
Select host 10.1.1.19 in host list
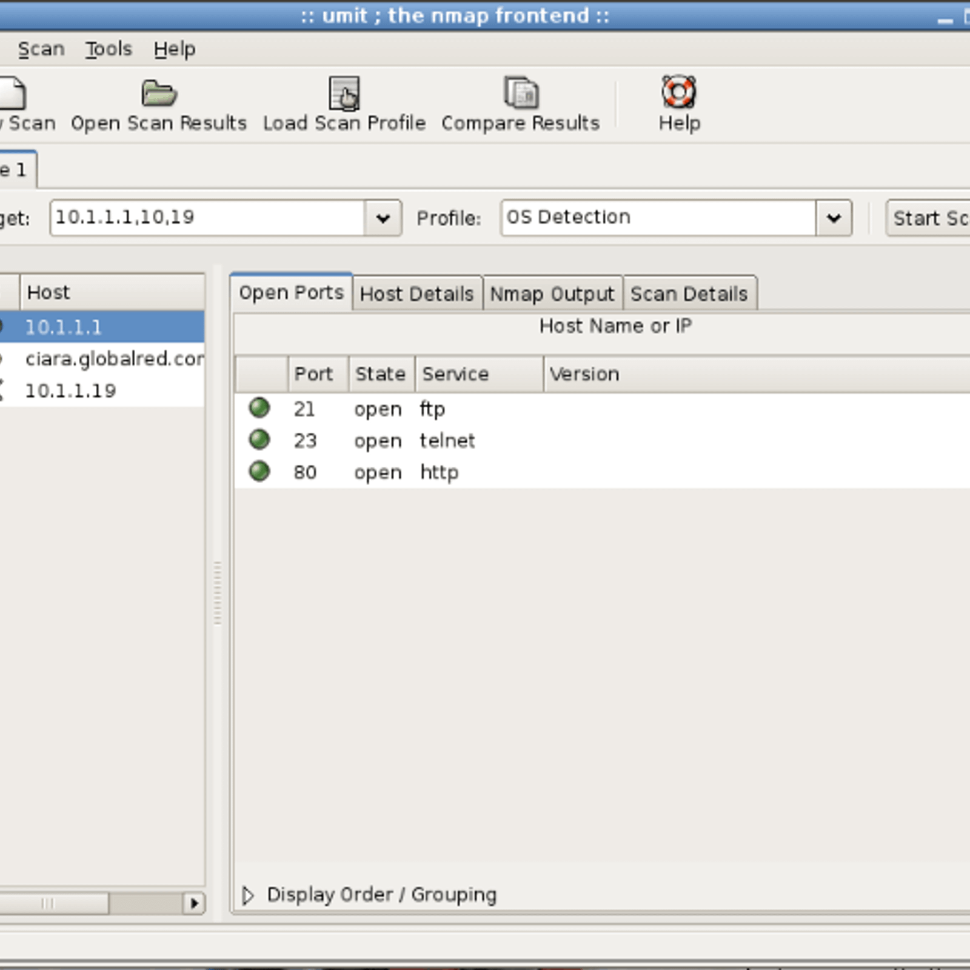click(102, 390)
